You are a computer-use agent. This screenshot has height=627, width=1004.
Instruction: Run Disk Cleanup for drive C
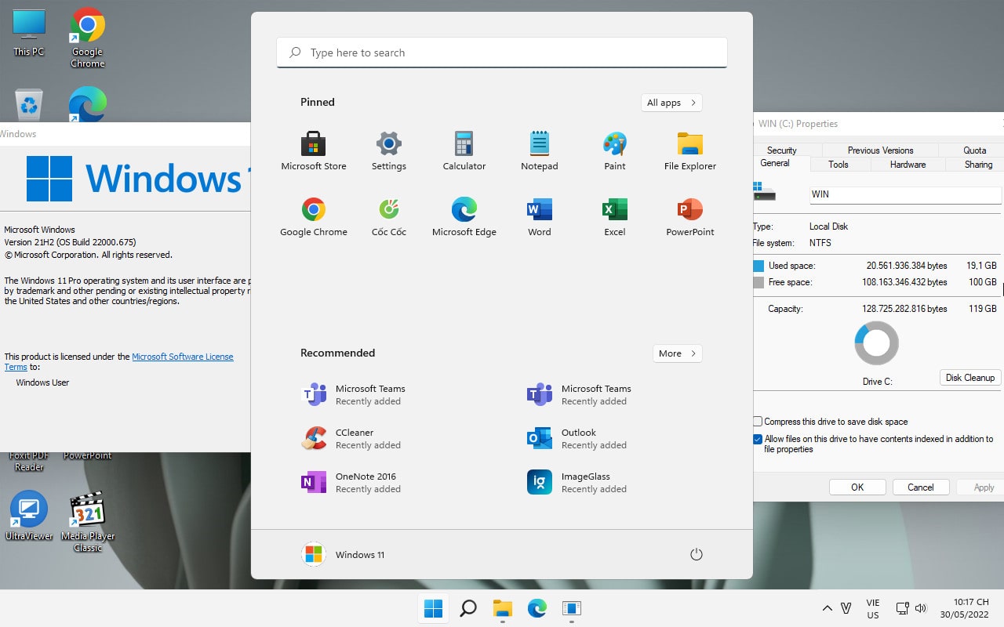coord(969,377)
